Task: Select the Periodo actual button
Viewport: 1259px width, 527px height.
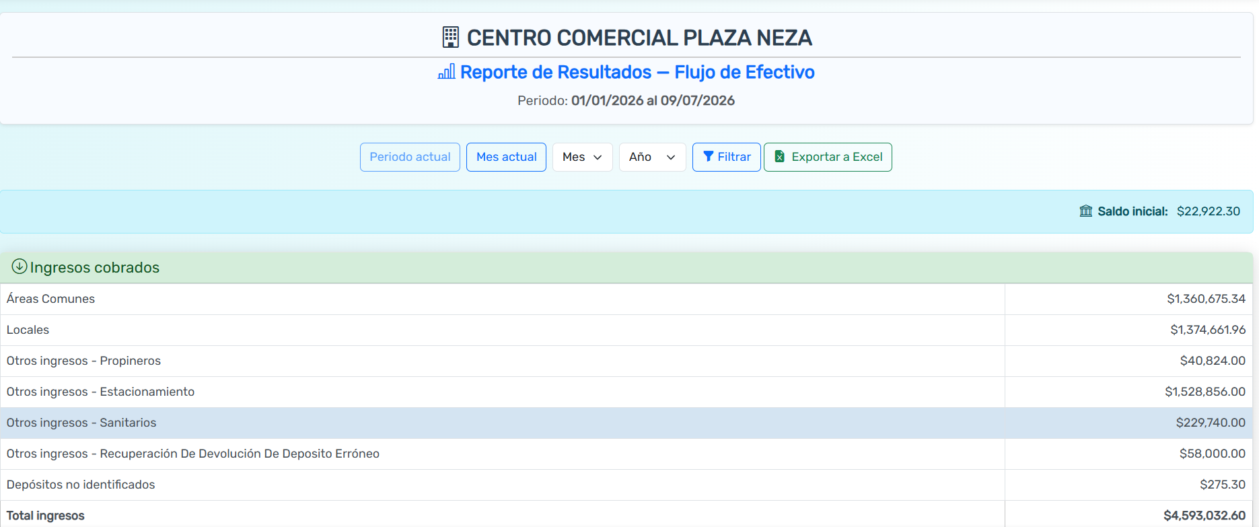Action: click(410, 157)
